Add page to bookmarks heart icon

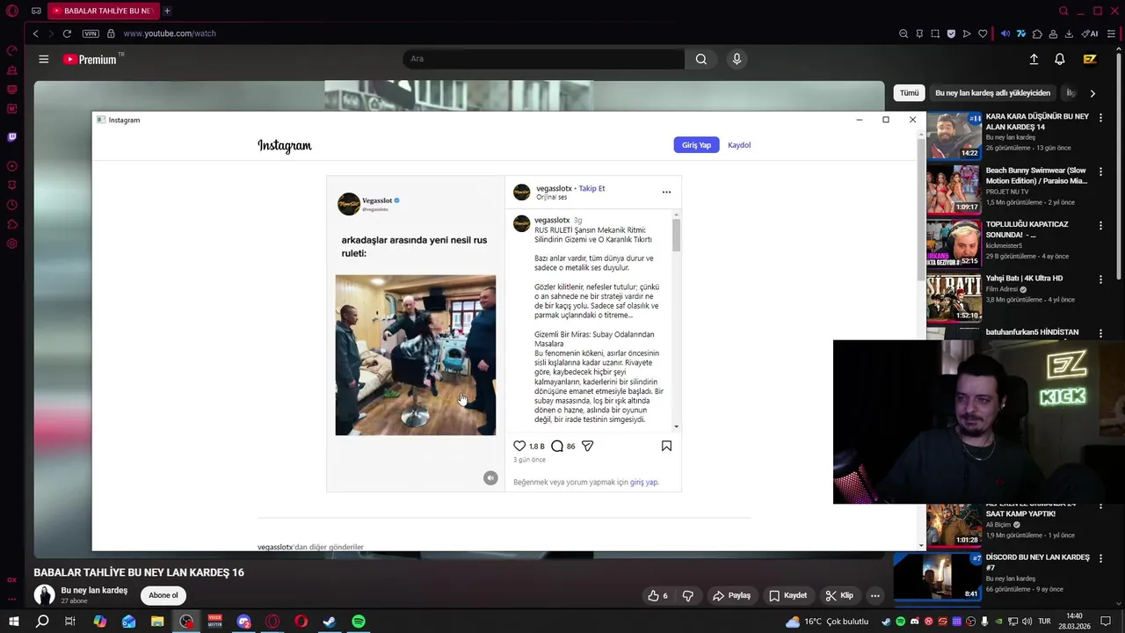(983, 33)
